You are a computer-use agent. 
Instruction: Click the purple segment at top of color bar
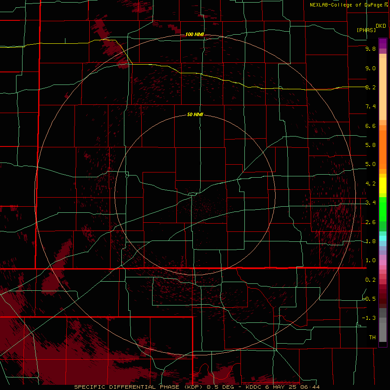pos(383,43)
